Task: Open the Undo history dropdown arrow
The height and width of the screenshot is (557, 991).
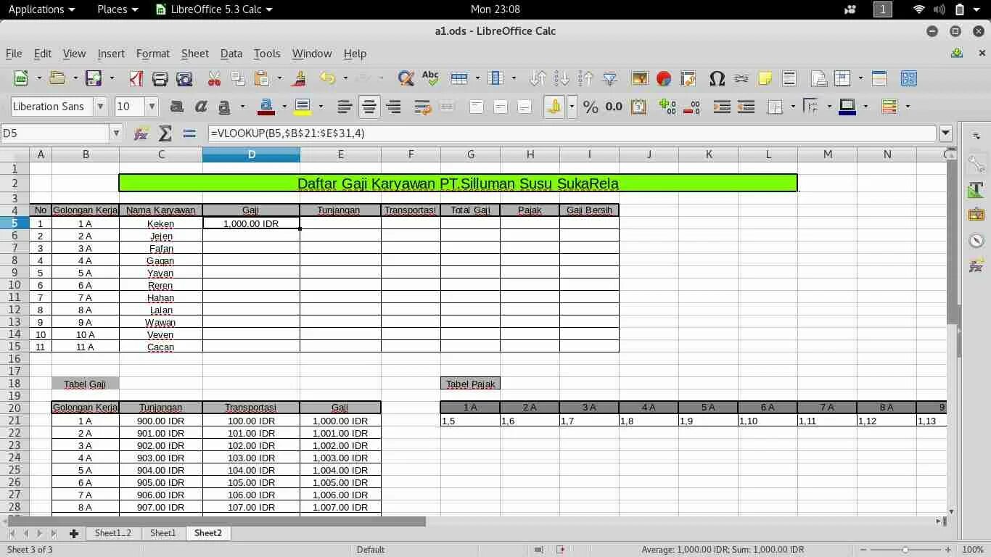Action: click(x=345, y=78)
